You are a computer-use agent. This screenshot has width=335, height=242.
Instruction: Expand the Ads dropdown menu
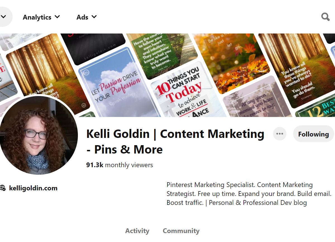tap(87, 17)
